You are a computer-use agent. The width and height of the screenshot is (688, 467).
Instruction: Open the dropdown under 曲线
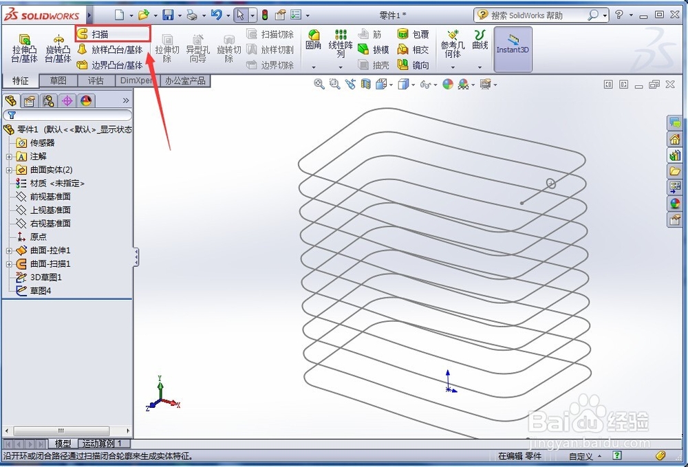pyautogui.click(x=480, y=67)
